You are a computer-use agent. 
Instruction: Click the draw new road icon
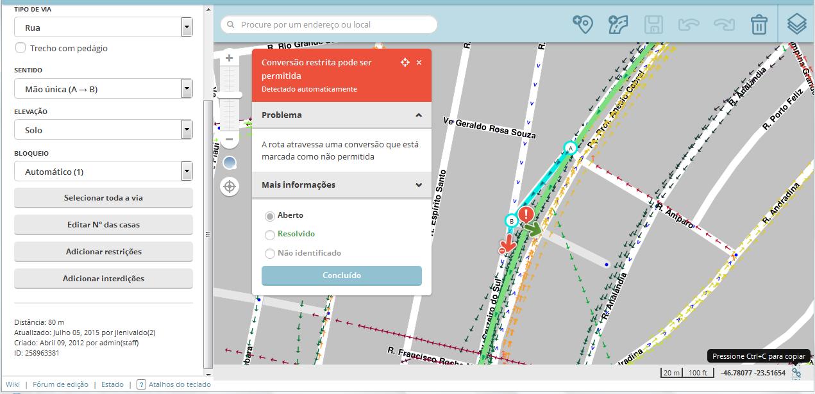point(618,25)
